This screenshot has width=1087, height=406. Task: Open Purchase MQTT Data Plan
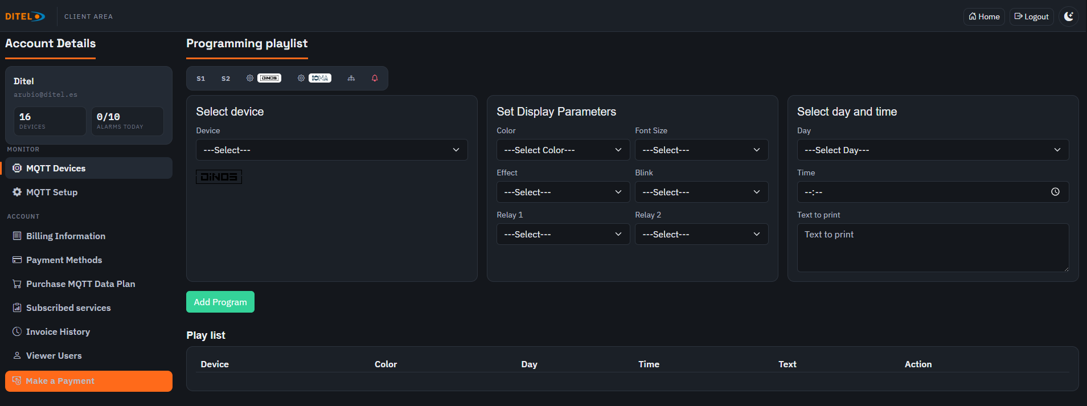pos(89,284)
